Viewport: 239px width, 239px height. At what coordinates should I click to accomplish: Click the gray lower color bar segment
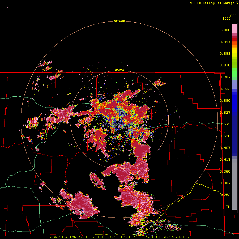(x=234, y=185)
